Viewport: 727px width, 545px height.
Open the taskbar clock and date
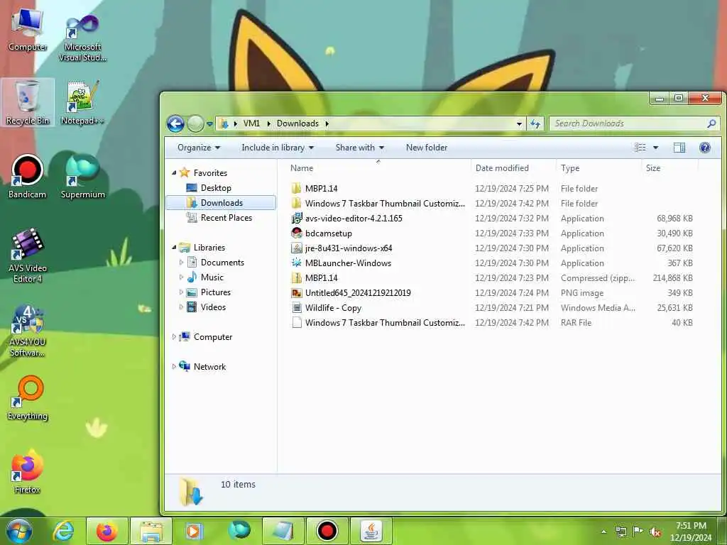pos(691,532)
